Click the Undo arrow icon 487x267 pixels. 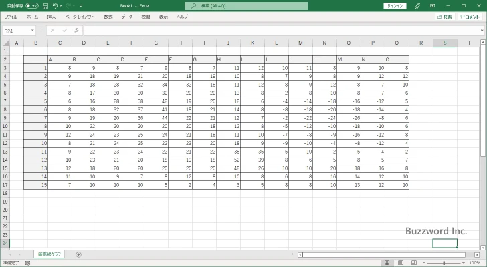click(55, 6)
